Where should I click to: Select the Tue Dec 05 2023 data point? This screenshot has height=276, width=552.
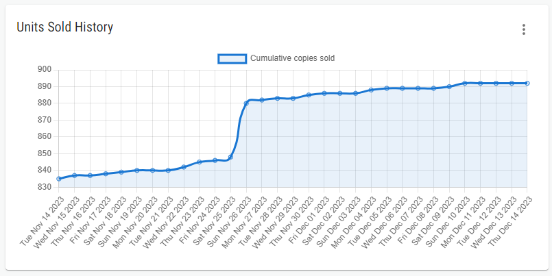pos(387,88)
